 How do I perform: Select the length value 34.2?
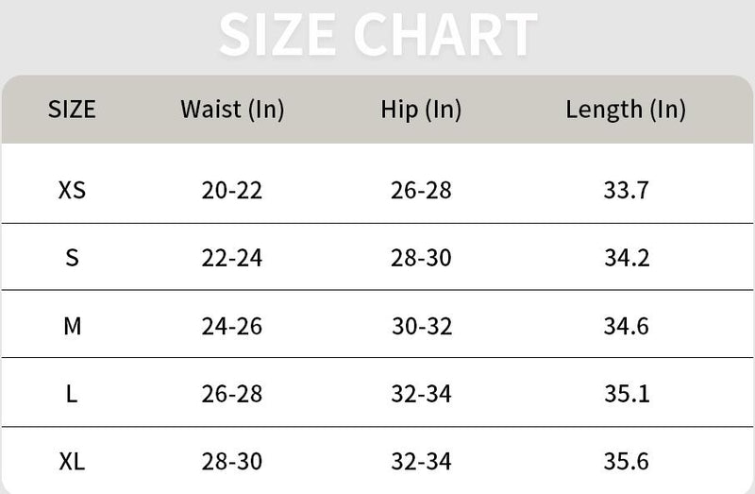[626, 258]
